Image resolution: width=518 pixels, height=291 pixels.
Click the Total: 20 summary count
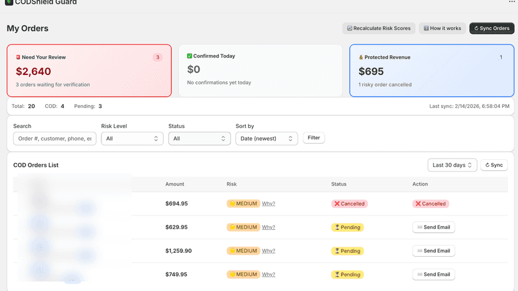(23, 106)
